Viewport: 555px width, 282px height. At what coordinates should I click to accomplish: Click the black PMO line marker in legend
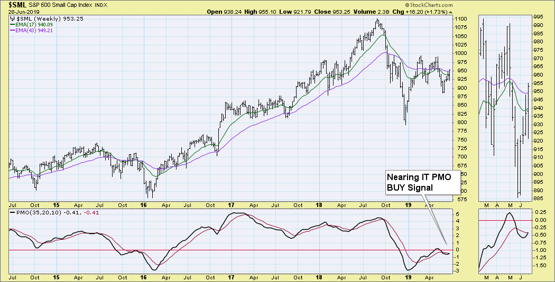(12, 213)
